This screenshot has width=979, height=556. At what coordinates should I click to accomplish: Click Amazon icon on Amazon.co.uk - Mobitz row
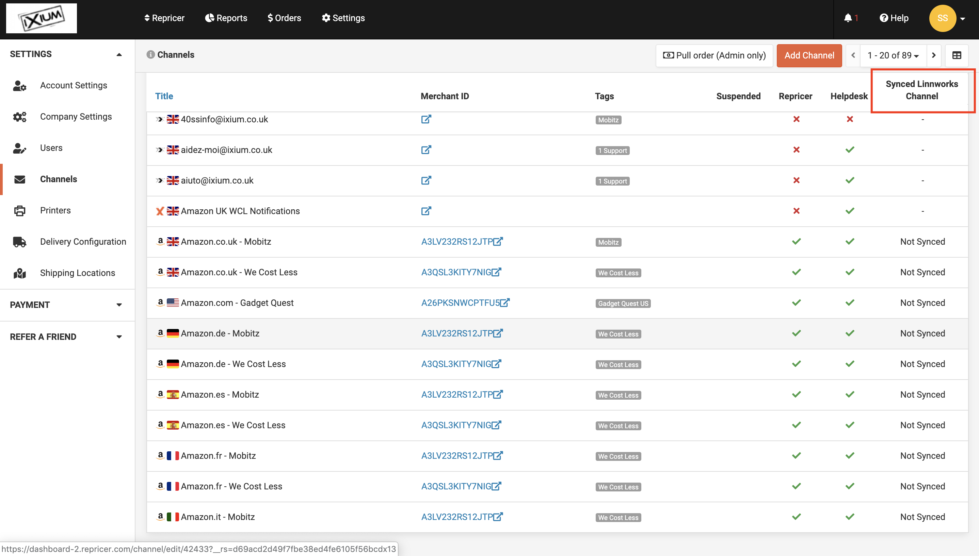tap(160, 241)
